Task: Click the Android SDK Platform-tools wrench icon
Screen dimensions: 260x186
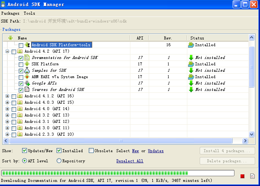Action: (27, 45)
